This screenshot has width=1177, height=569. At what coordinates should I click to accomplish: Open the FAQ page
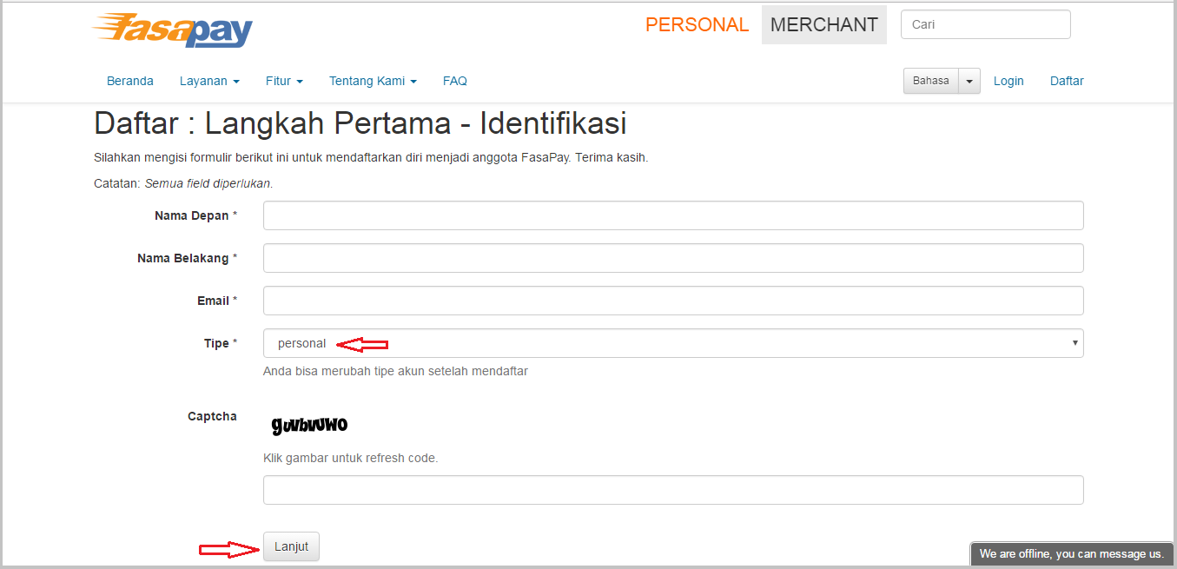coord(454,80)
